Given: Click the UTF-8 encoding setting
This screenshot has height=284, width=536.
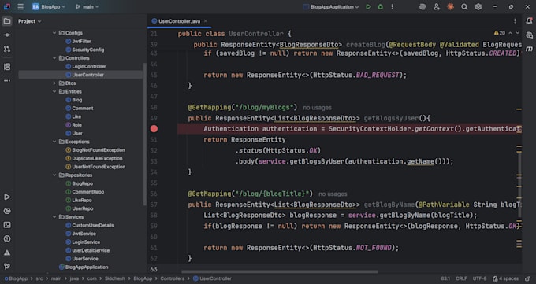Looking at the screenshot, I should (x=479, y=278).
